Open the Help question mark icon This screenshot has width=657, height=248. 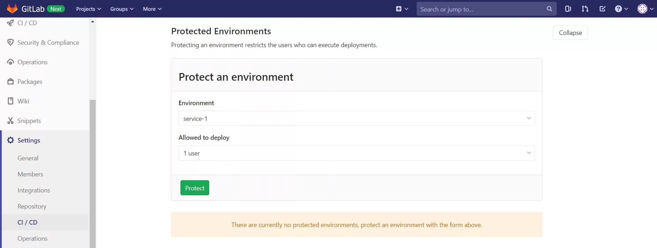coord(618,9)
